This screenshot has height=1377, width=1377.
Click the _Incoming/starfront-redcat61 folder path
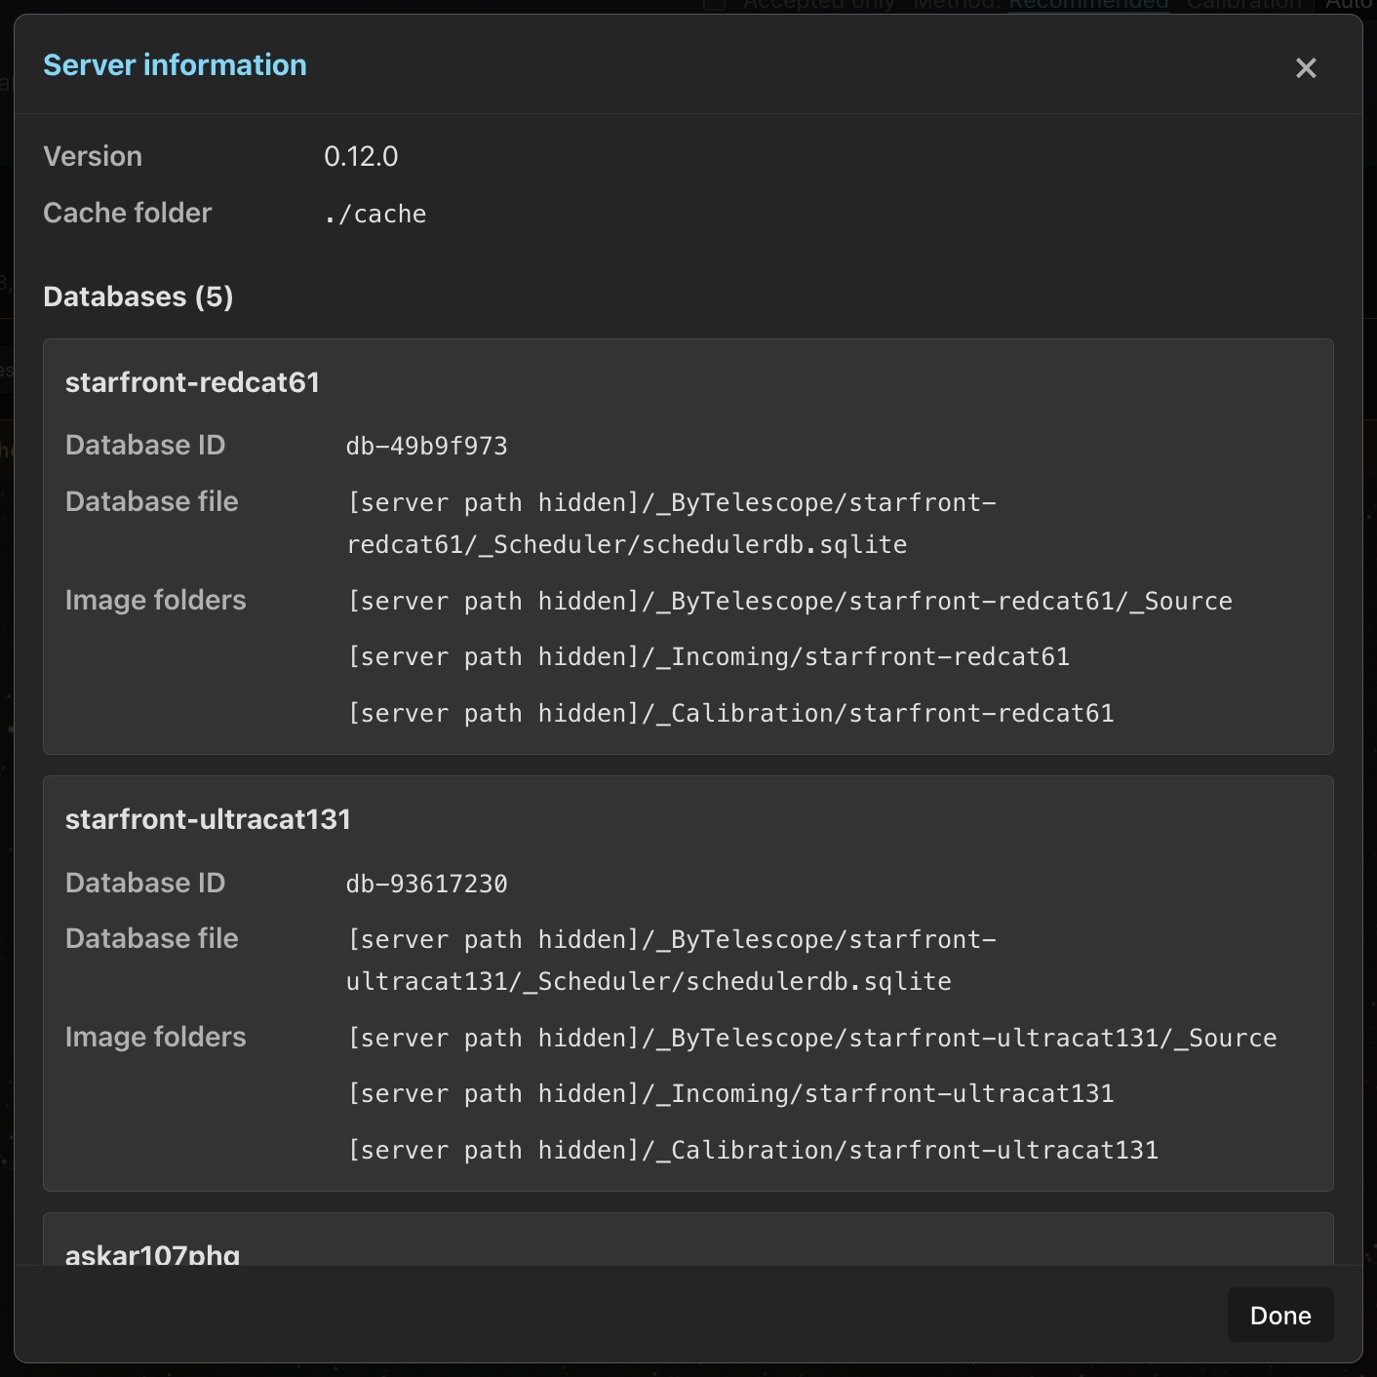708,656
